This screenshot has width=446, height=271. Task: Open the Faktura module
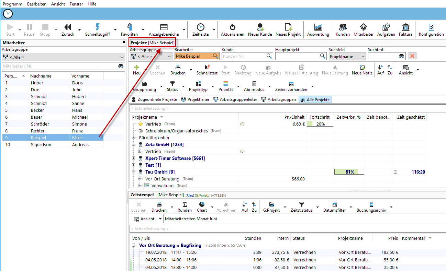[x=405, y=27]
